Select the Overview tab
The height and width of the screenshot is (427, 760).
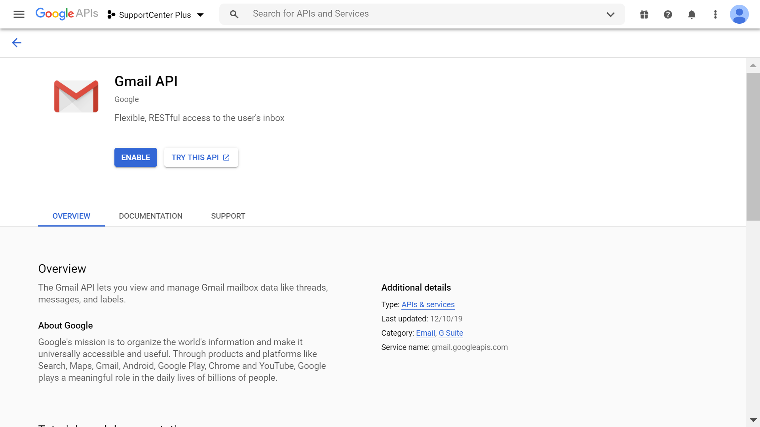pos(71,216)
